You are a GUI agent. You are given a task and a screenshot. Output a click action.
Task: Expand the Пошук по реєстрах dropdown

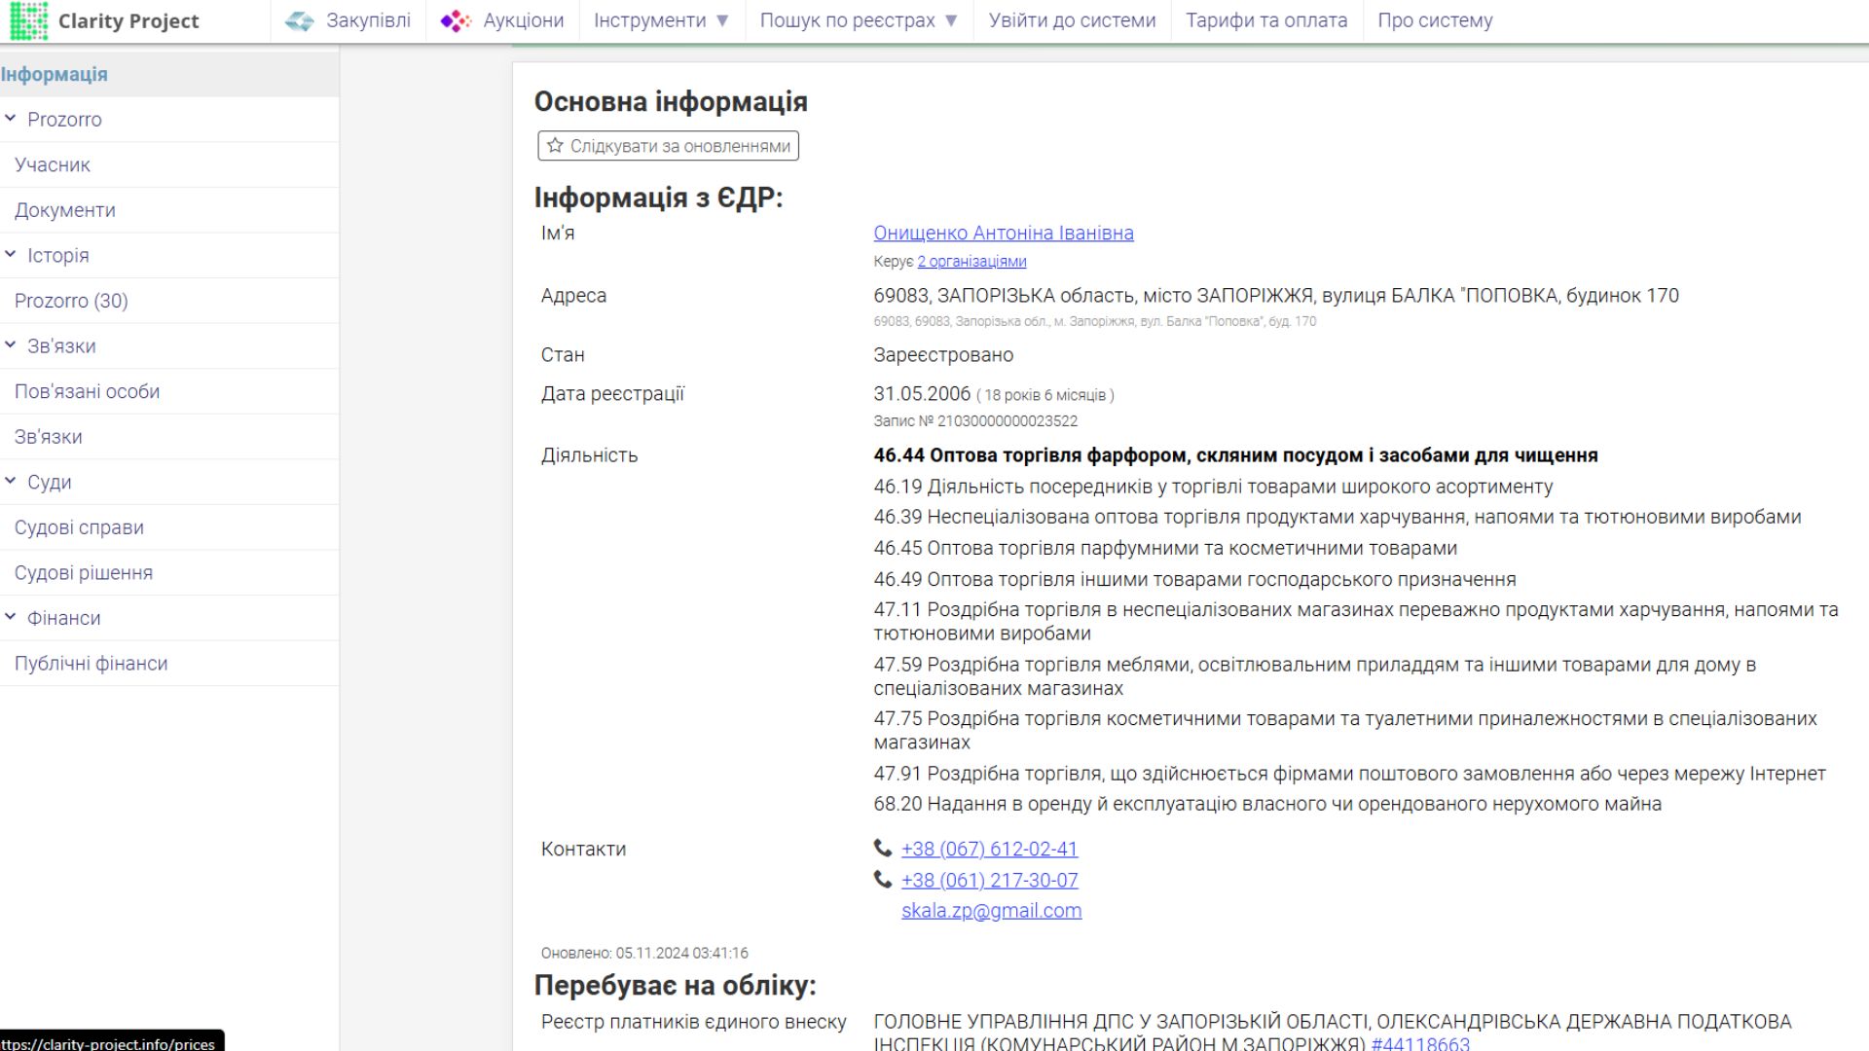click(x=857, y=19)
